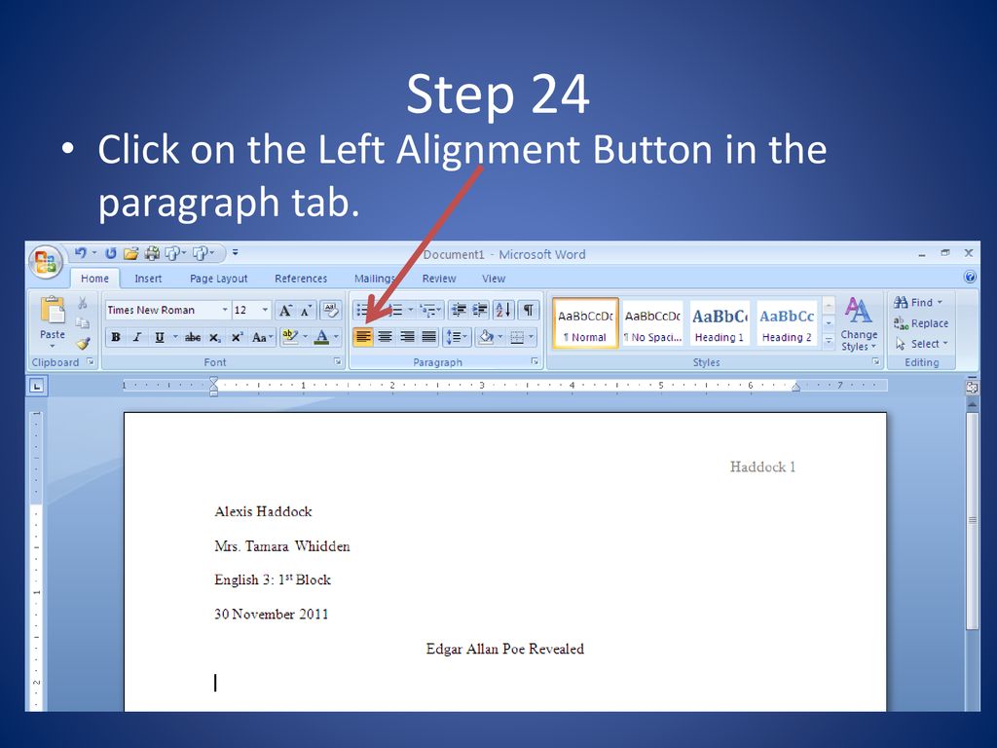
Task: Click the Shading paint bucket icon
Action: tap(487, 337)
